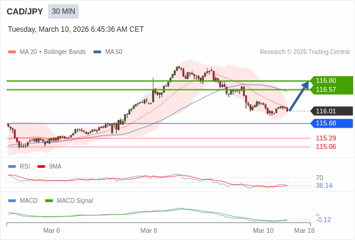Click the 30 MIN timeframe button
The image size is (355, 240).
(x=63, y=11)
